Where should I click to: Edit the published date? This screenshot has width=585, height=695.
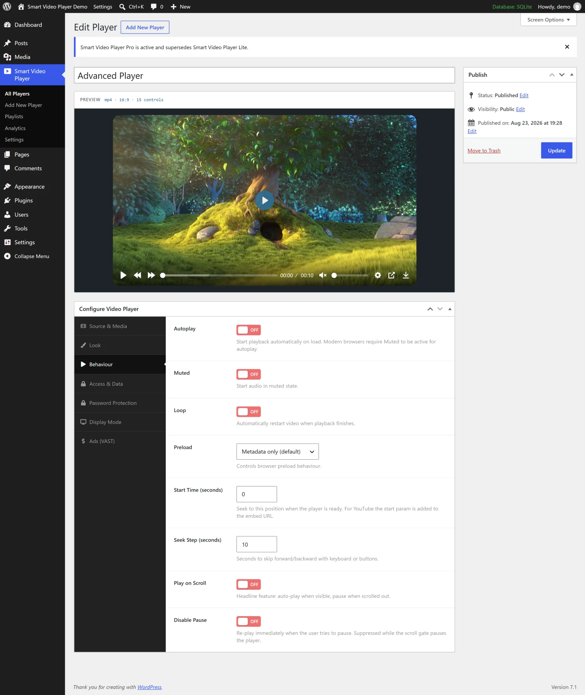tap(472, 131)
